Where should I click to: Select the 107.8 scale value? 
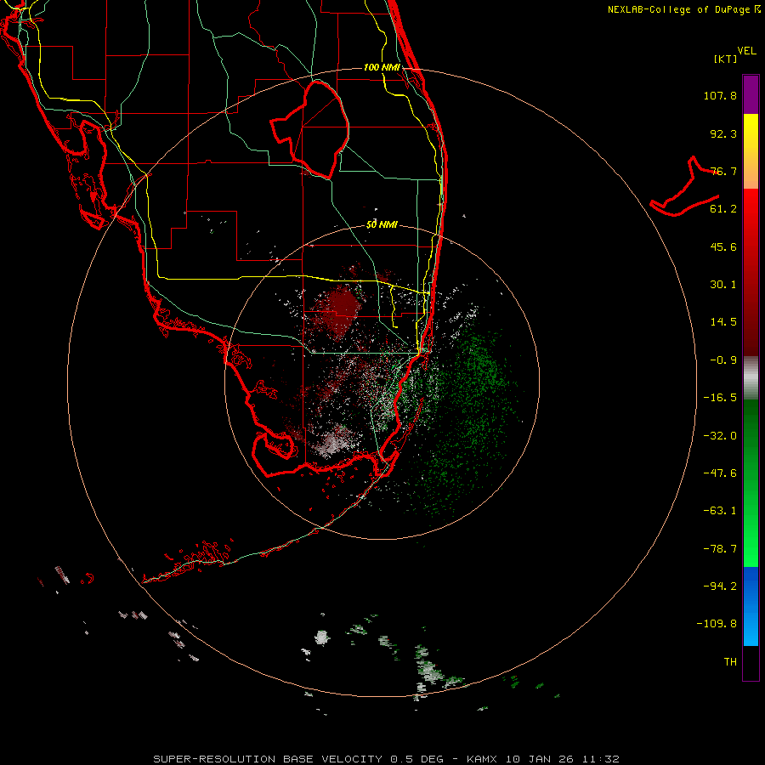pos(720,95)
